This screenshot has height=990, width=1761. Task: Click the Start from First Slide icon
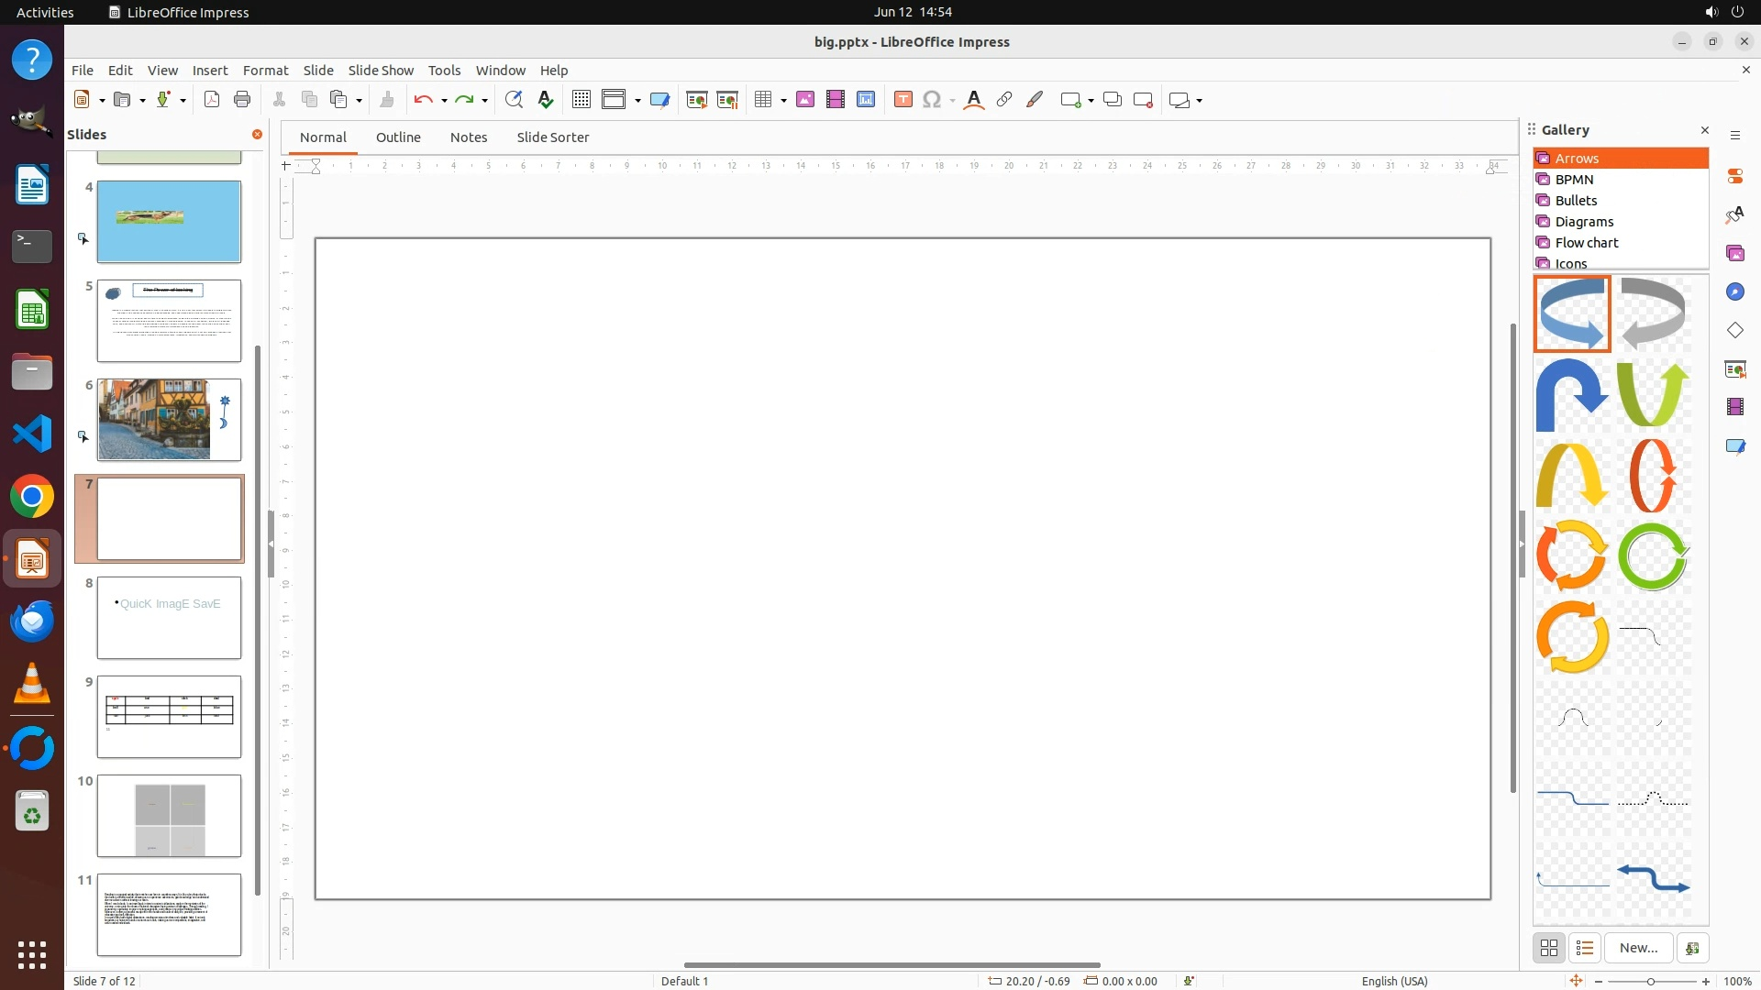697,100
